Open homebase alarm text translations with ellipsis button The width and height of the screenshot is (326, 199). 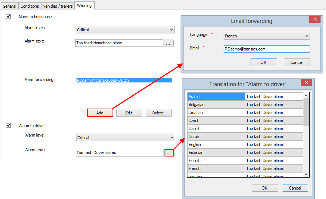(x=168, y=43)
